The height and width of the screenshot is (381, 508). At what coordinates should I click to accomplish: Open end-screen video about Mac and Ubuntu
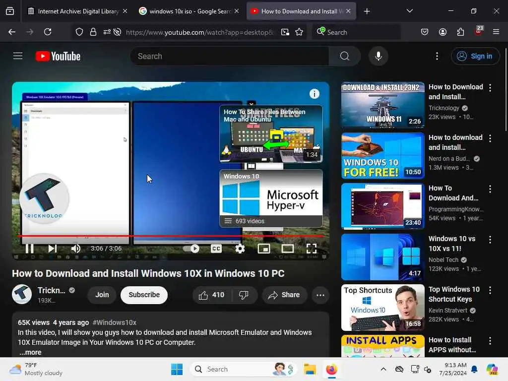271,133
